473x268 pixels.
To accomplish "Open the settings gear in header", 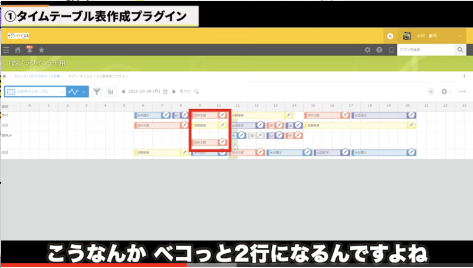I will [367, 50].
